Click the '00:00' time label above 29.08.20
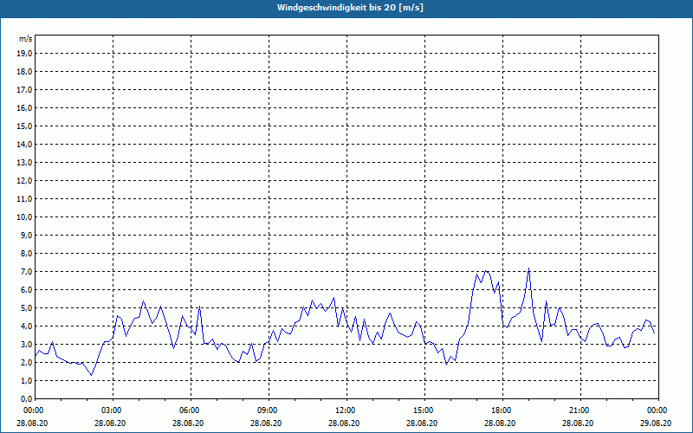Viewport: 693px width, 433px height. [658, 410]
